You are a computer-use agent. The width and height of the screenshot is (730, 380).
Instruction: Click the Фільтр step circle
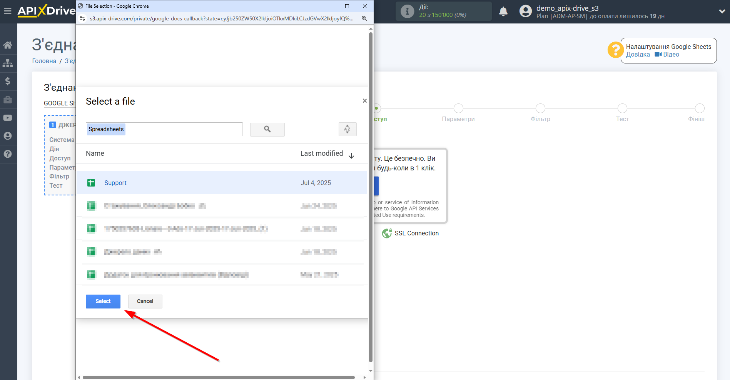coord(540,108)
